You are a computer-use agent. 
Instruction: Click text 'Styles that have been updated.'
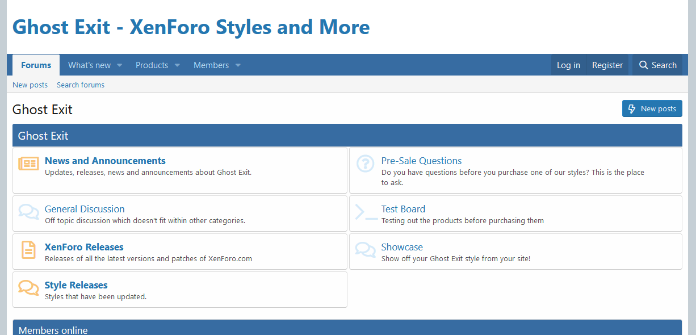(95, 297)
